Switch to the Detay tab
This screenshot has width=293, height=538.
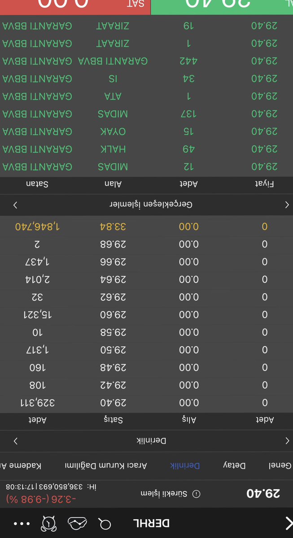click(234, 465)
